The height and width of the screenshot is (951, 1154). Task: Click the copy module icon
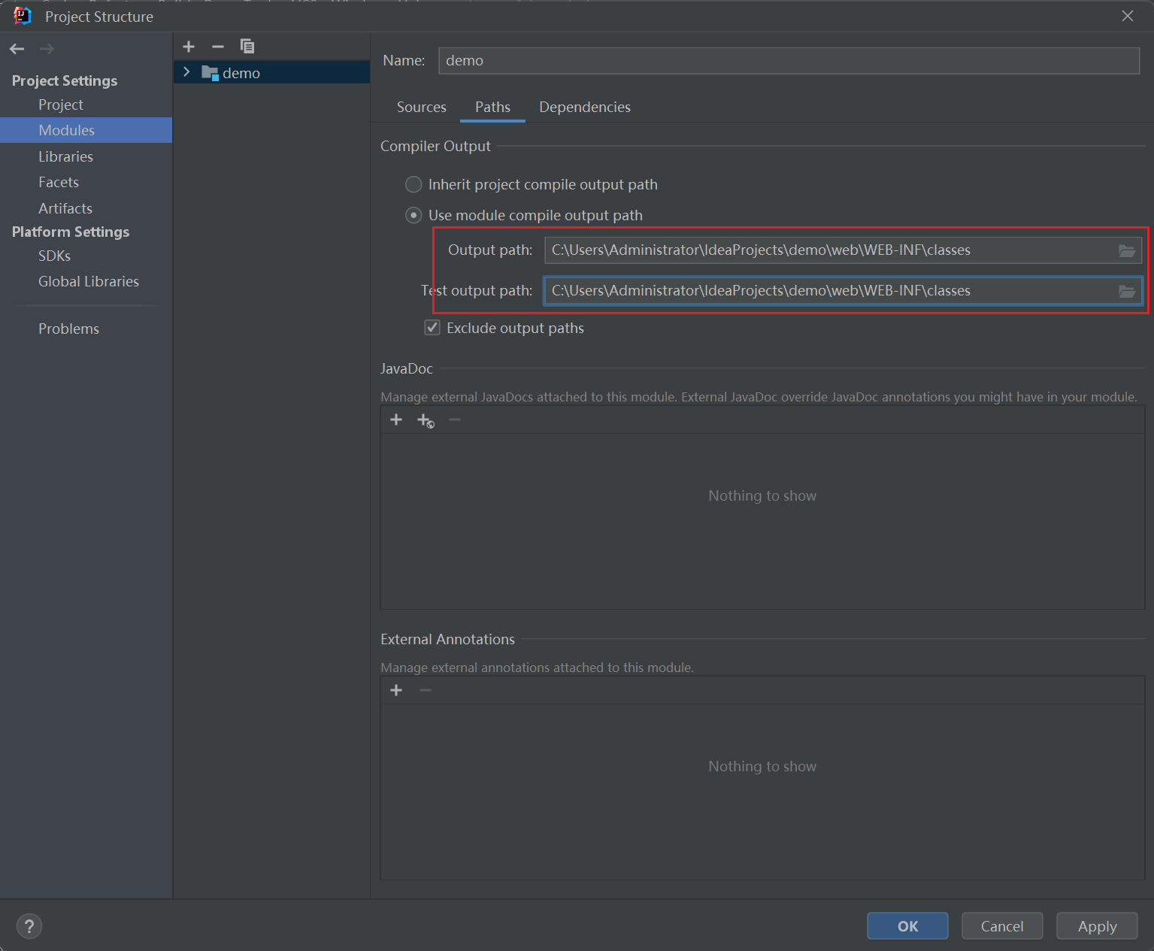tap(247, 47)
